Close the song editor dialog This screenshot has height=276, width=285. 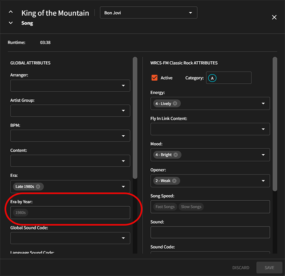click(x=274, y=17)
